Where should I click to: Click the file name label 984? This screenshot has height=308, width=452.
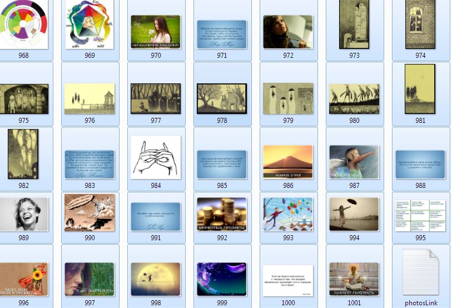[156, 186]
